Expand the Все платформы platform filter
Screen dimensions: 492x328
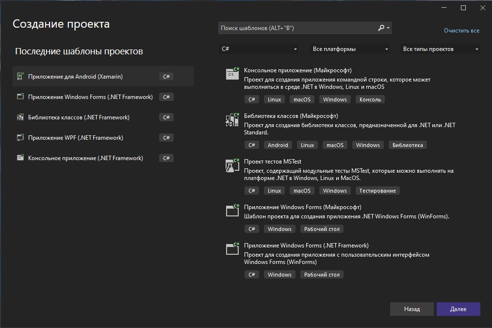coord(350,49)
